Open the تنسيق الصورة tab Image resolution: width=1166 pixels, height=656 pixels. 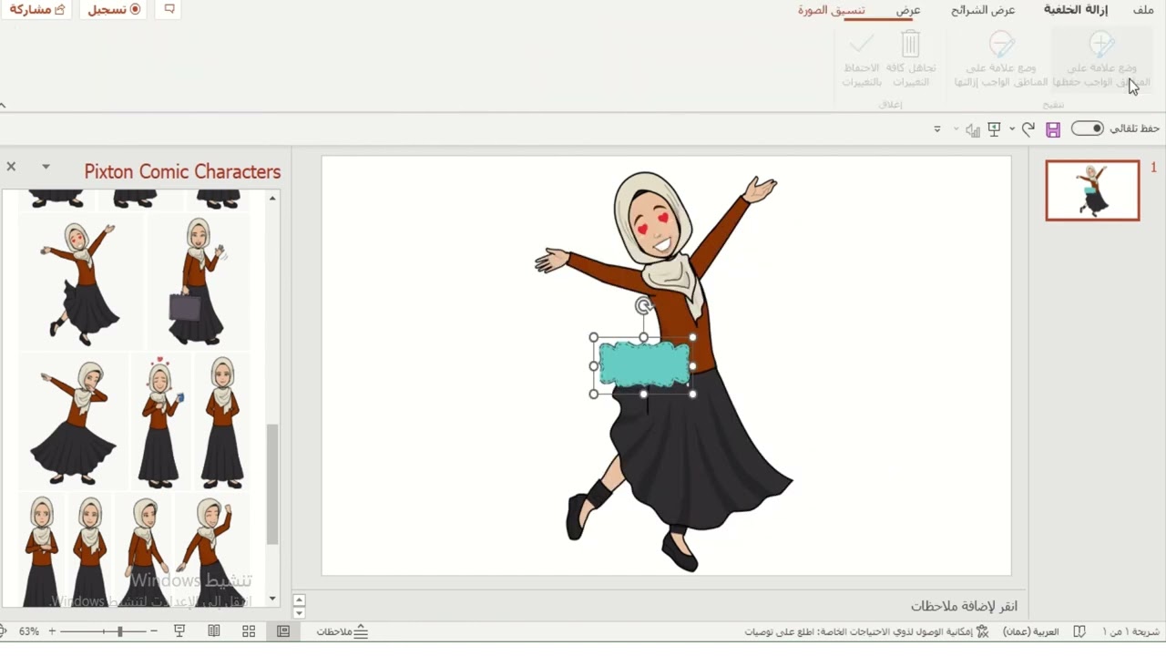point(832,10)
